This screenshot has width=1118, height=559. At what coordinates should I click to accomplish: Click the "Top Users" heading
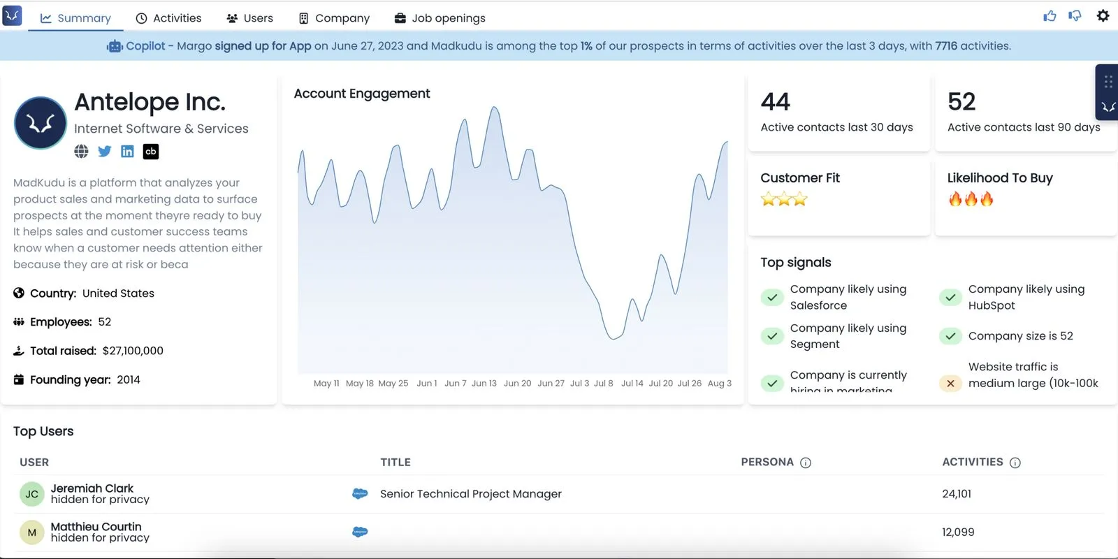click(43, 432)
